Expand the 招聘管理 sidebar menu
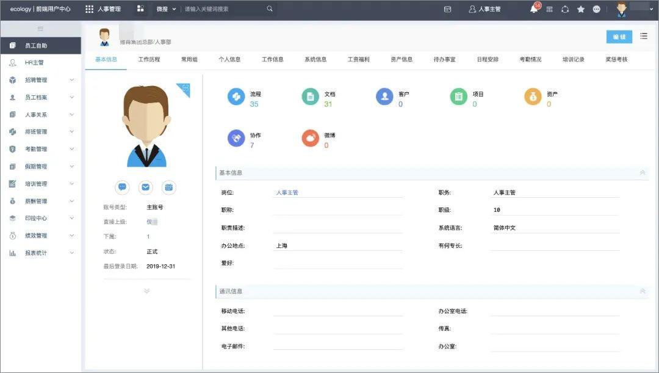This screenshot has height=373, width=659. click(37, 79)
